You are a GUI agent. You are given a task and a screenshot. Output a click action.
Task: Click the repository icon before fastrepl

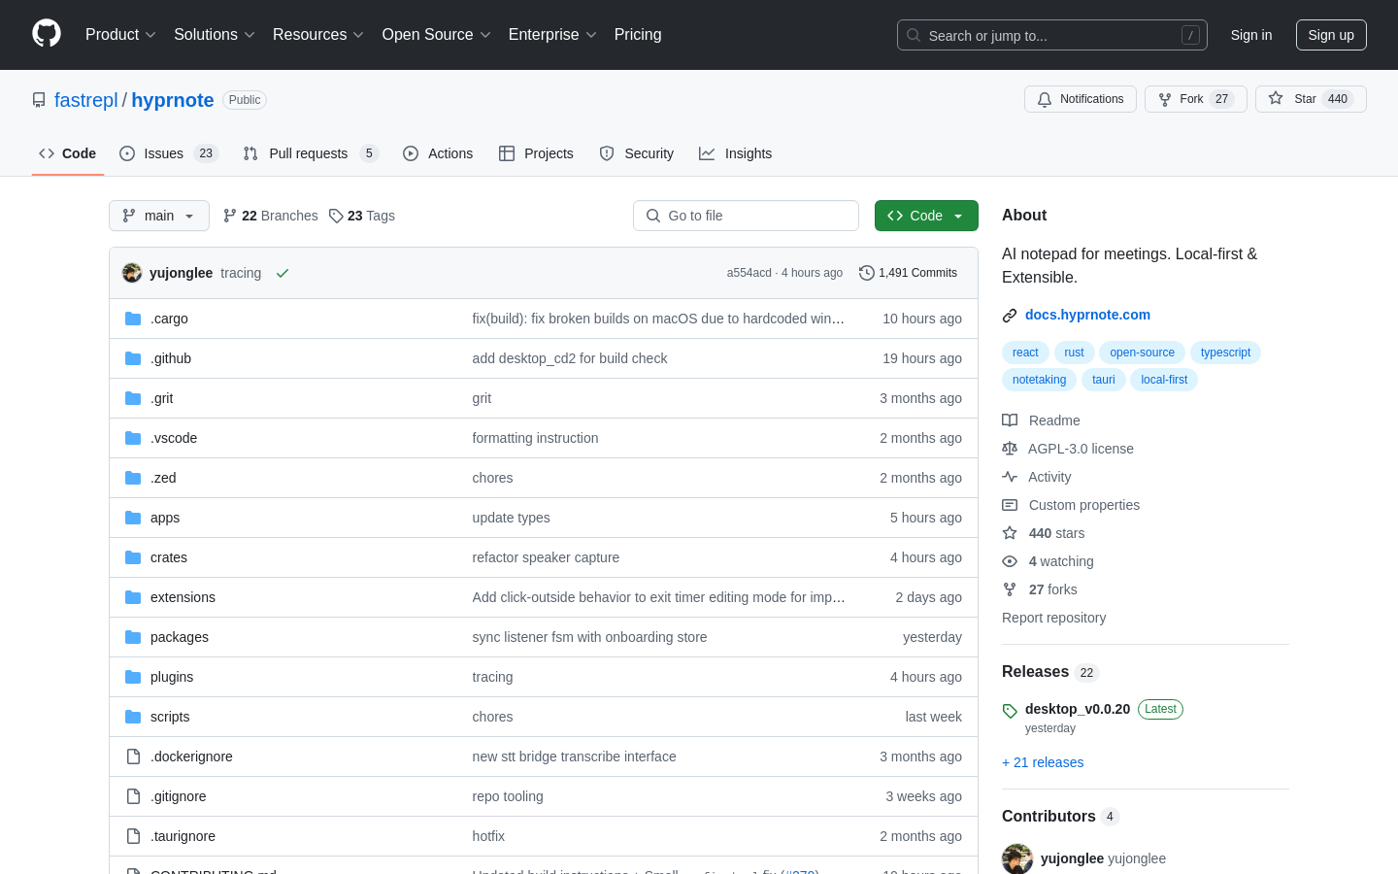[x=39, y=100]
